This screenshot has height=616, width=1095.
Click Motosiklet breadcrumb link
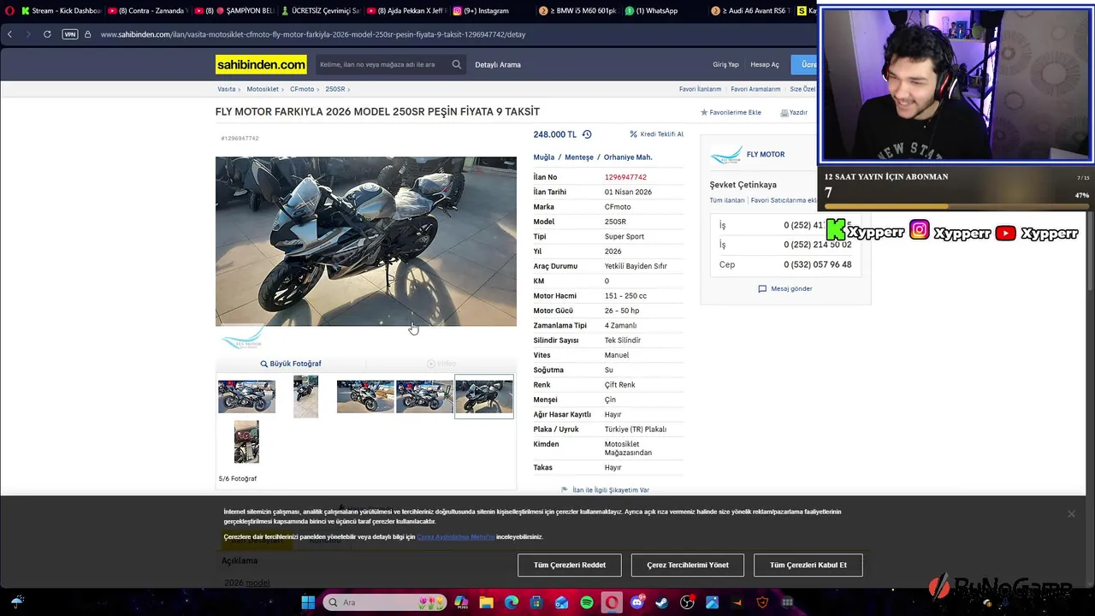pos(263,89)
